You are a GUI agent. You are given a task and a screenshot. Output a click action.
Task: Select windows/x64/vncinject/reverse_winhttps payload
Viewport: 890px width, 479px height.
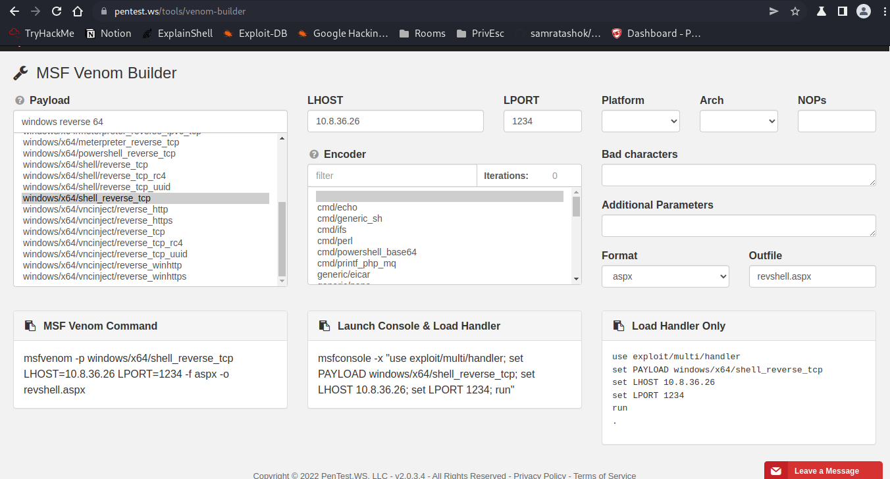[x=145, y=276]
